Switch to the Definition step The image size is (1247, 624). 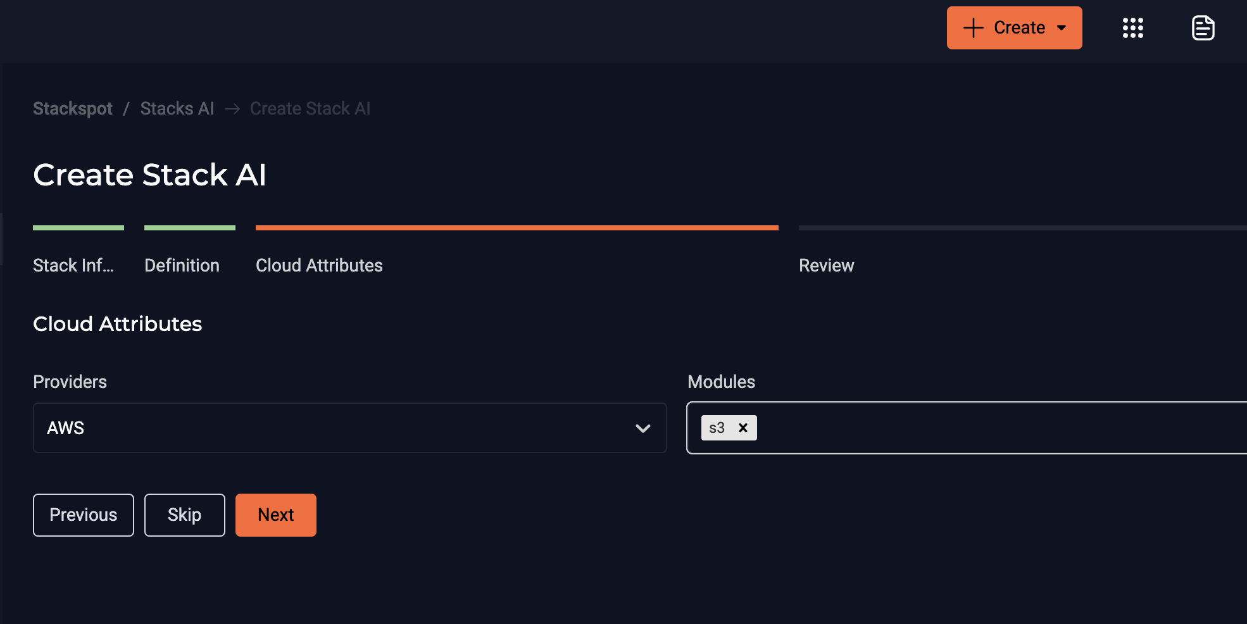coord(182,265)
